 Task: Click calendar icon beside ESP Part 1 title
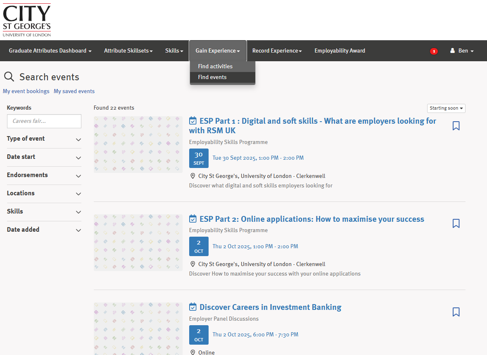pyautogui.click(x=193, y=121)
